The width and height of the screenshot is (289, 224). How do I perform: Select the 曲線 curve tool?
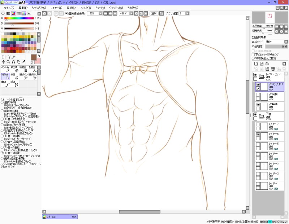[5, 84]
